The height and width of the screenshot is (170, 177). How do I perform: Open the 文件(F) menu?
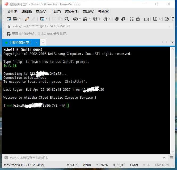click(x=12, y=12)
